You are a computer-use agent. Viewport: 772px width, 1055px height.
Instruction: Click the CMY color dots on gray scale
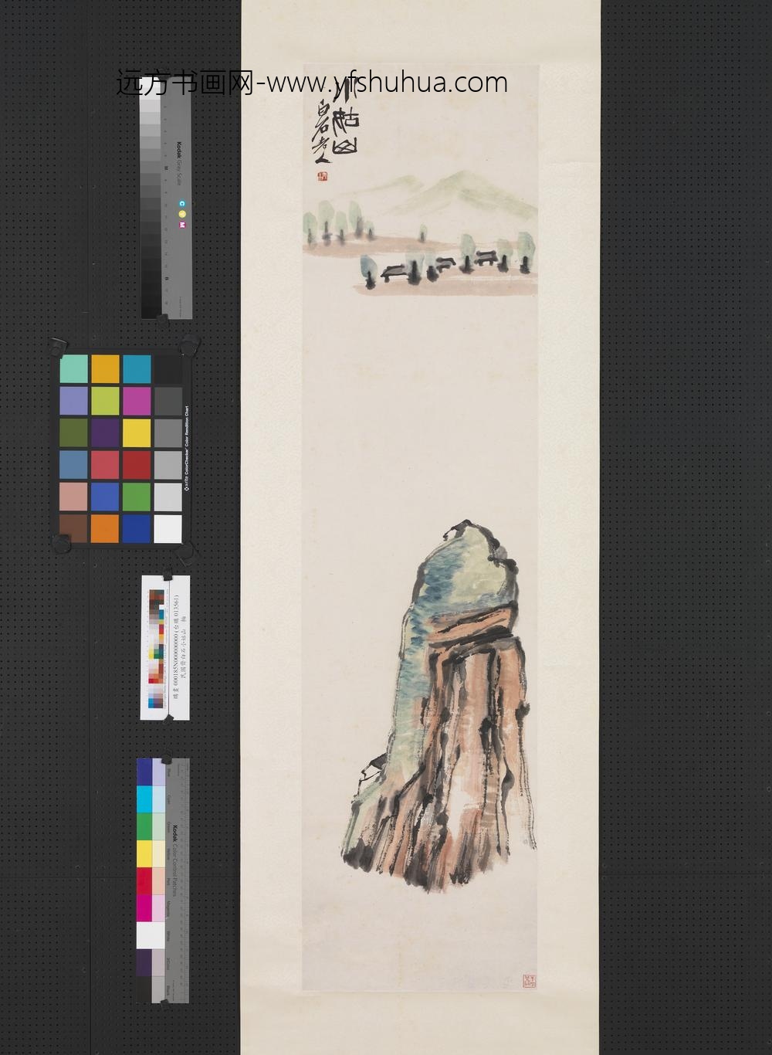182,214
